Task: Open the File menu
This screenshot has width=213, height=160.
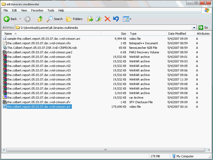Action: (6, 10)
